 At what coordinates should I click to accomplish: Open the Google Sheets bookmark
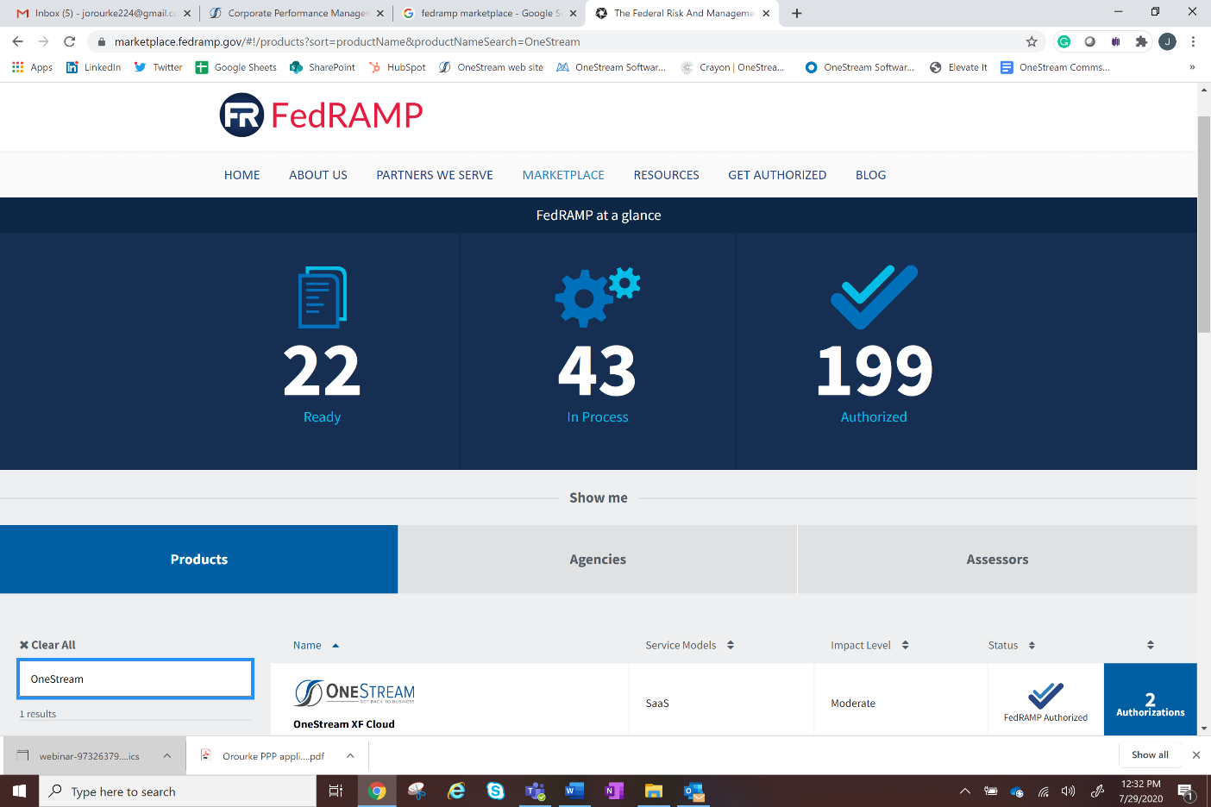236,67
